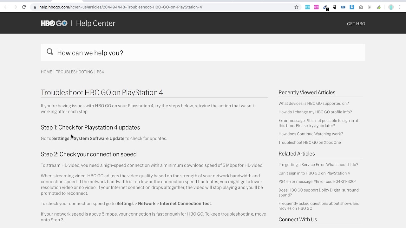Open the camera screenshot extension
The width and height of the screenshot is (406, 228).
pos(361,7)
